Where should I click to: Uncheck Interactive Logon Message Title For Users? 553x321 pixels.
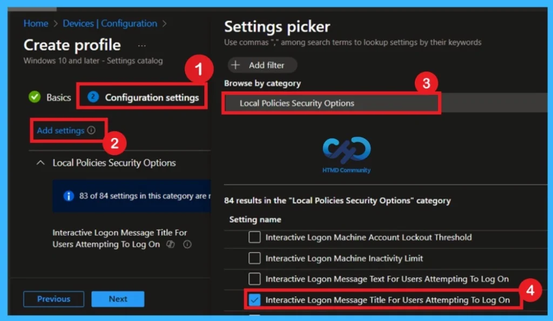point(254,300)
